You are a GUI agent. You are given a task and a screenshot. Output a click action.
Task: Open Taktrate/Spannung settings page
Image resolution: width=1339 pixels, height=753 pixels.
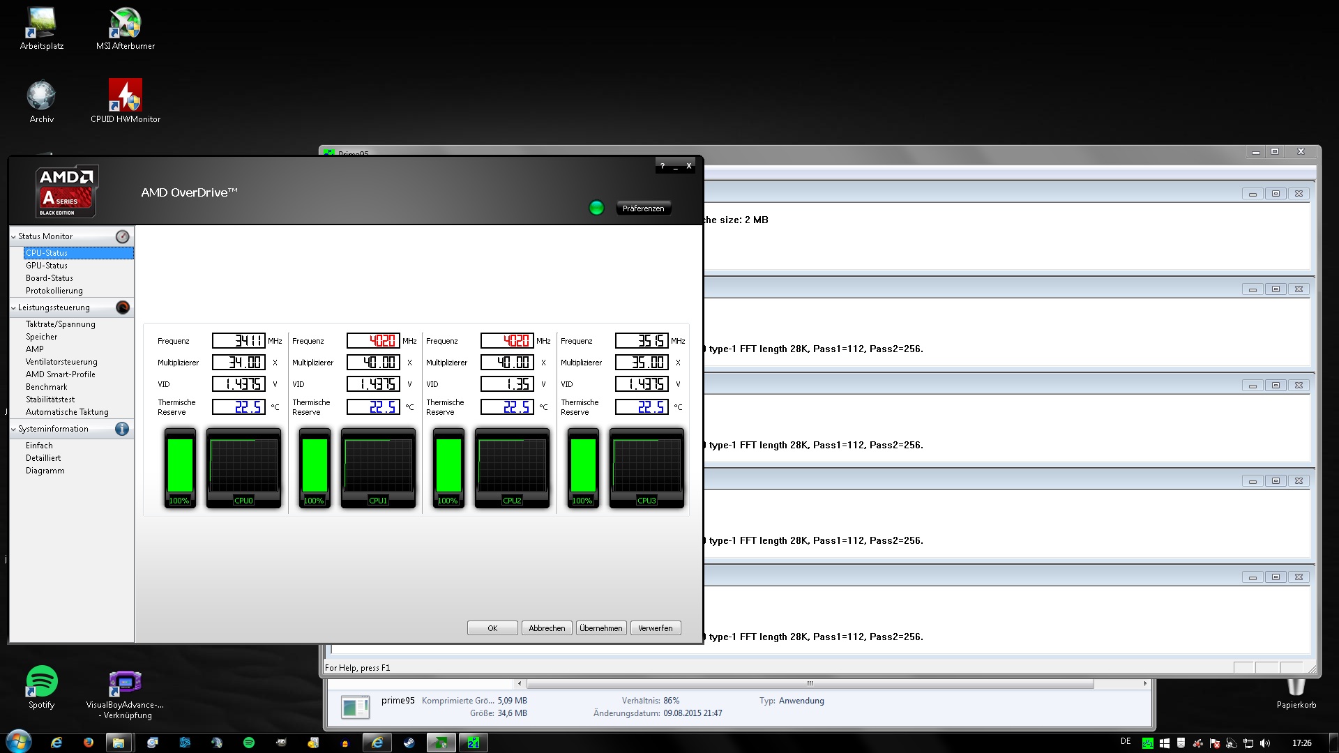coord(61,324)
